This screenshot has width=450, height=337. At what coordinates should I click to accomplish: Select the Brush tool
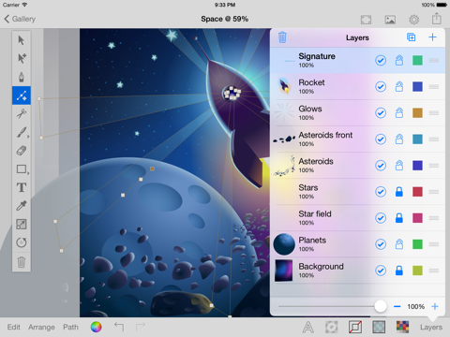point(22,132)
